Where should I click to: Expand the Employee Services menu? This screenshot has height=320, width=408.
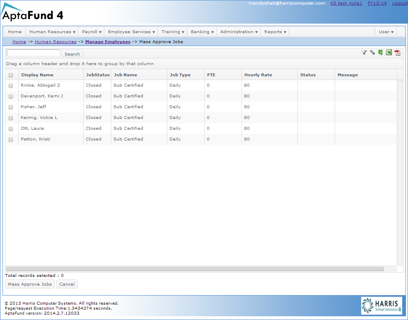(131, 32)
